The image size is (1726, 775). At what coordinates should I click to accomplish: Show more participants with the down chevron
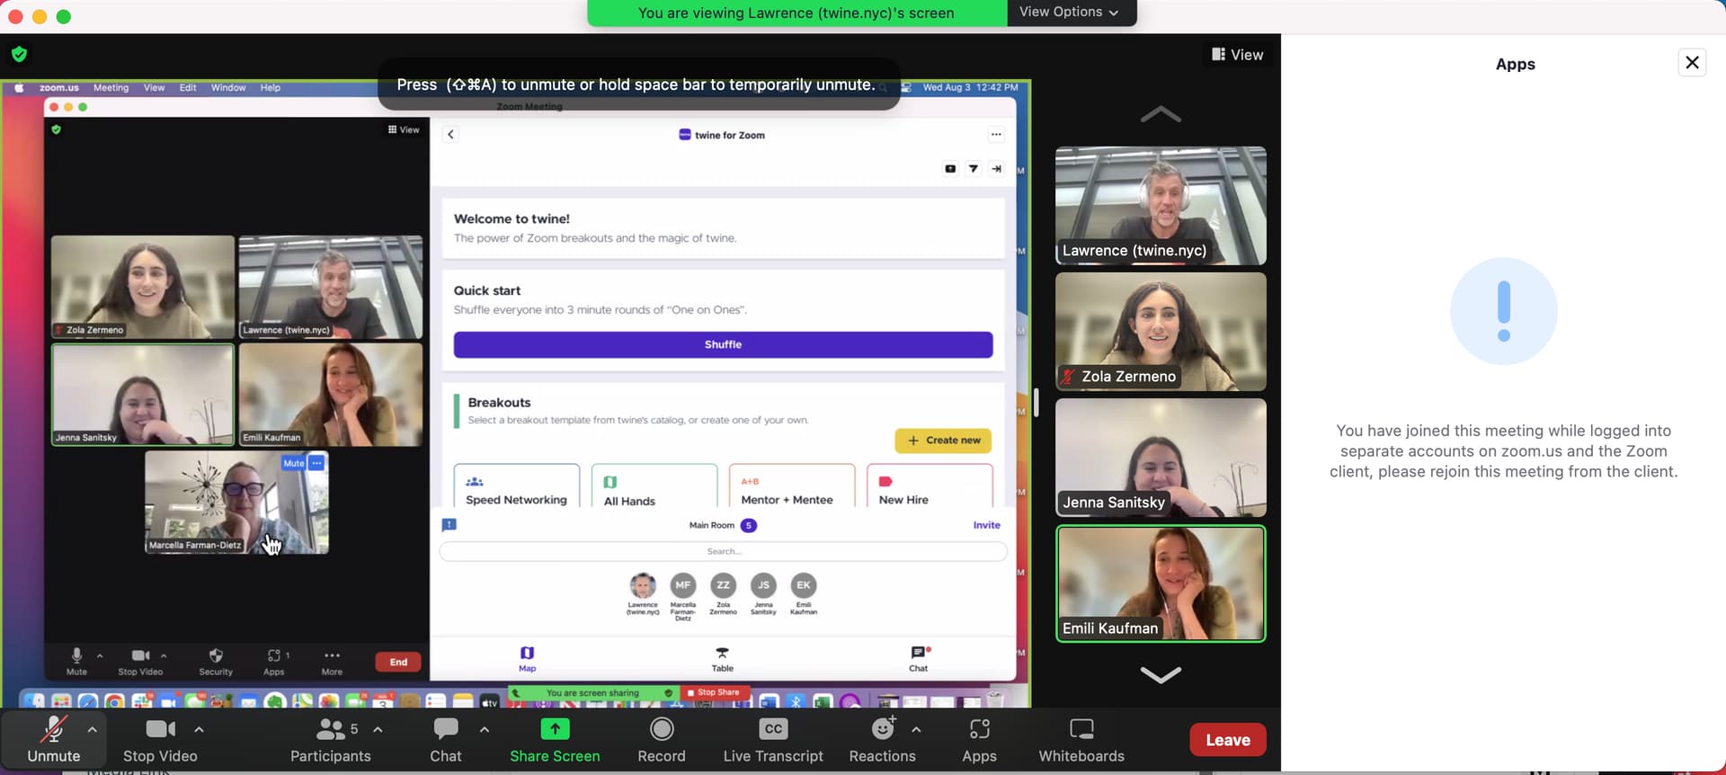coord(1161,674)
